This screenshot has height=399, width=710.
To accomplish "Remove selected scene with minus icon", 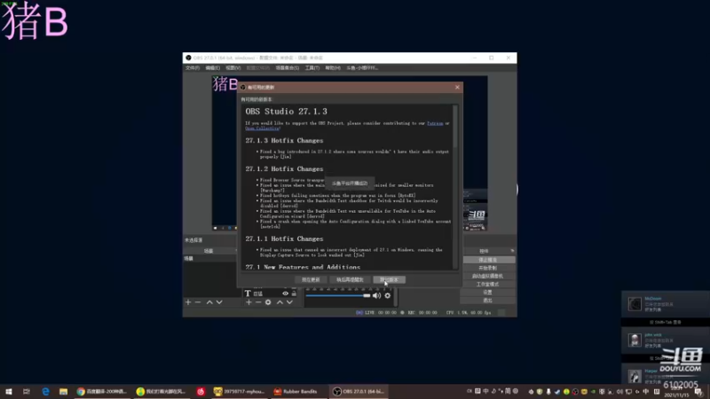I will 198,301.
